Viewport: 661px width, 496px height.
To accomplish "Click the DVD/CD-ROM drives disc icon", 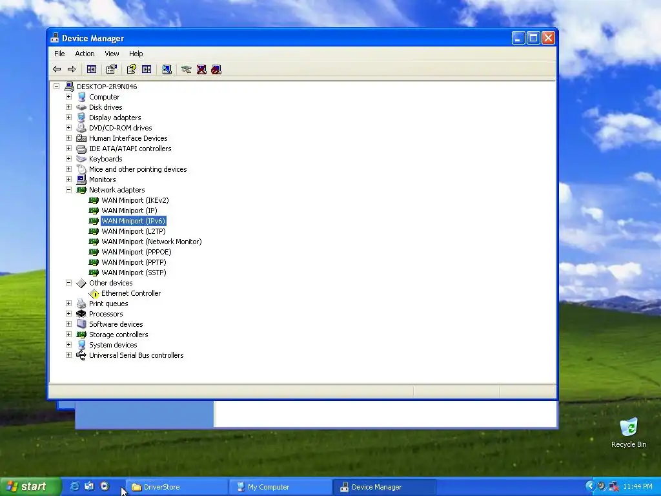I will click(x=81, y=128).
